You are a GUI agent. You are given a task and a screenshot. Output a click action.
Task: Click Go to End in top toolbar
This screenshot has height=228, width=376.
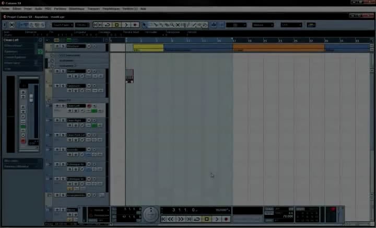coord(100,25)
